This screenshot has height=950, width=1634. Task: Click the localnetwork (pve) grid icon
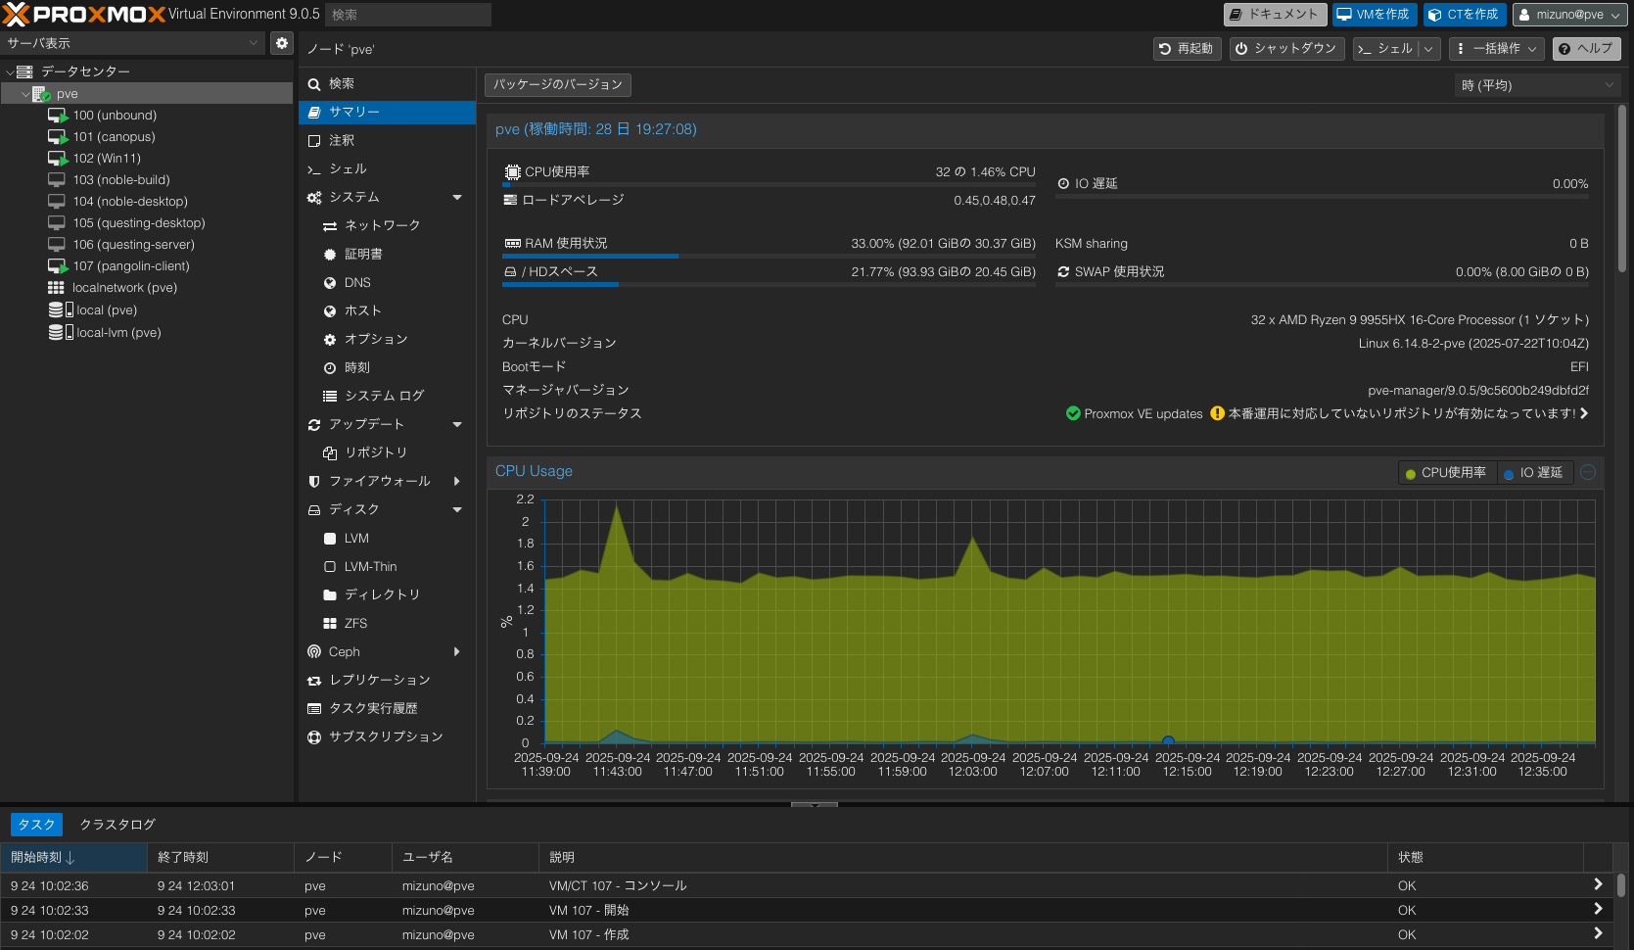click(56, 288)
